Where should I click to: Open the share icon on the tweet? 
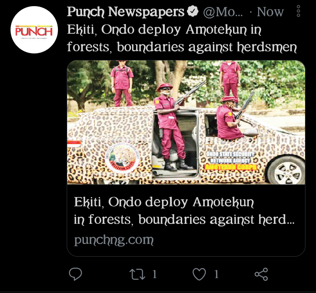pos(261,274)
